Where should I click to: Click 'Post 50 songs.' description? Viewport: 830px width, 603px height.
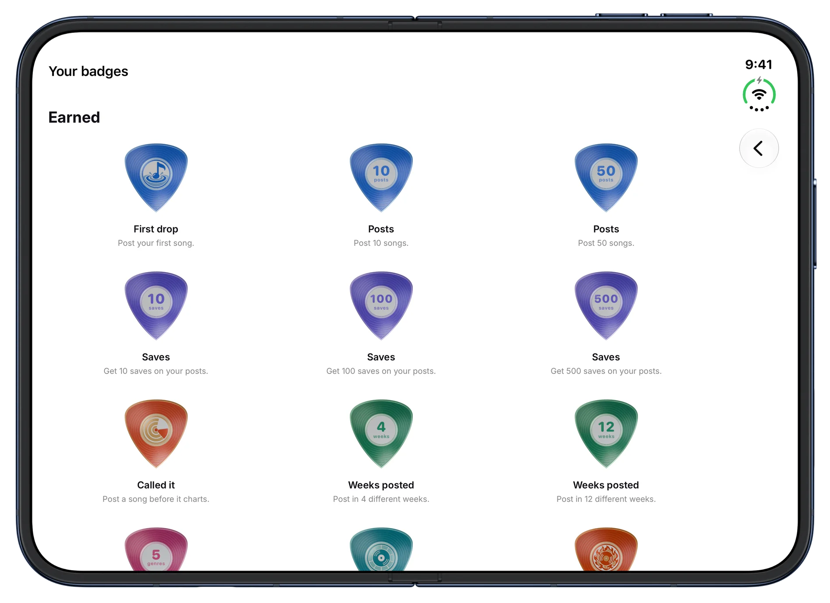pos(606,243)
